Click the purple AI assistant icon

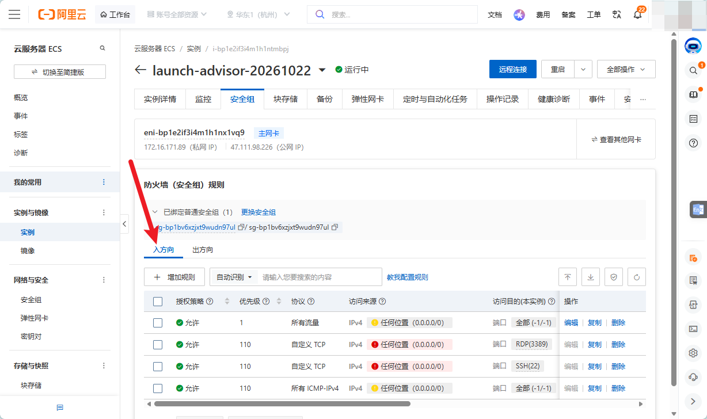click(x=519, y=15)
